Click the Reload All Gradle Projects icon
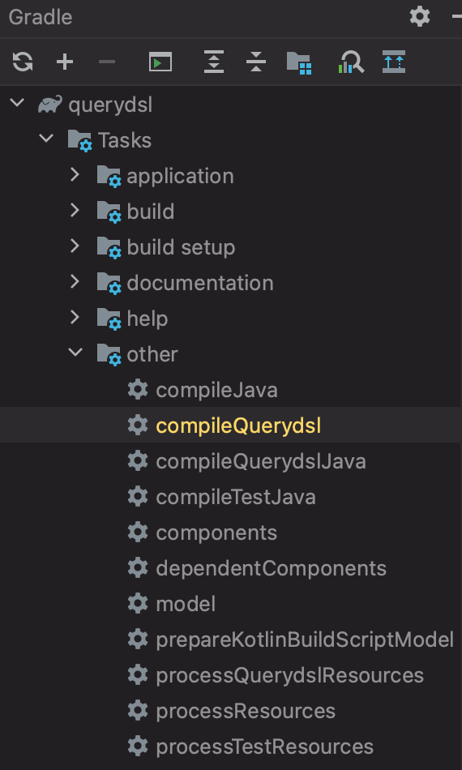 pos(23,62)
